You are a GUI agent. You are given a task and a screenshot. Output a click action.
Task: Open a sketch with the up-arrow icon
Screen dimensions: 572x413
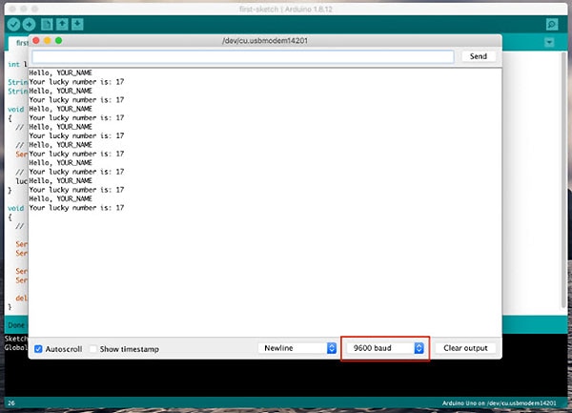point(62,23)
